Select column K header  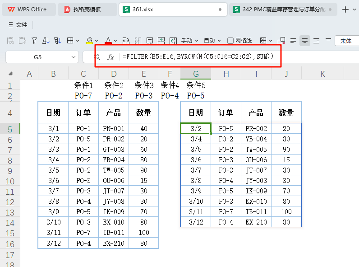coord(322,74)
